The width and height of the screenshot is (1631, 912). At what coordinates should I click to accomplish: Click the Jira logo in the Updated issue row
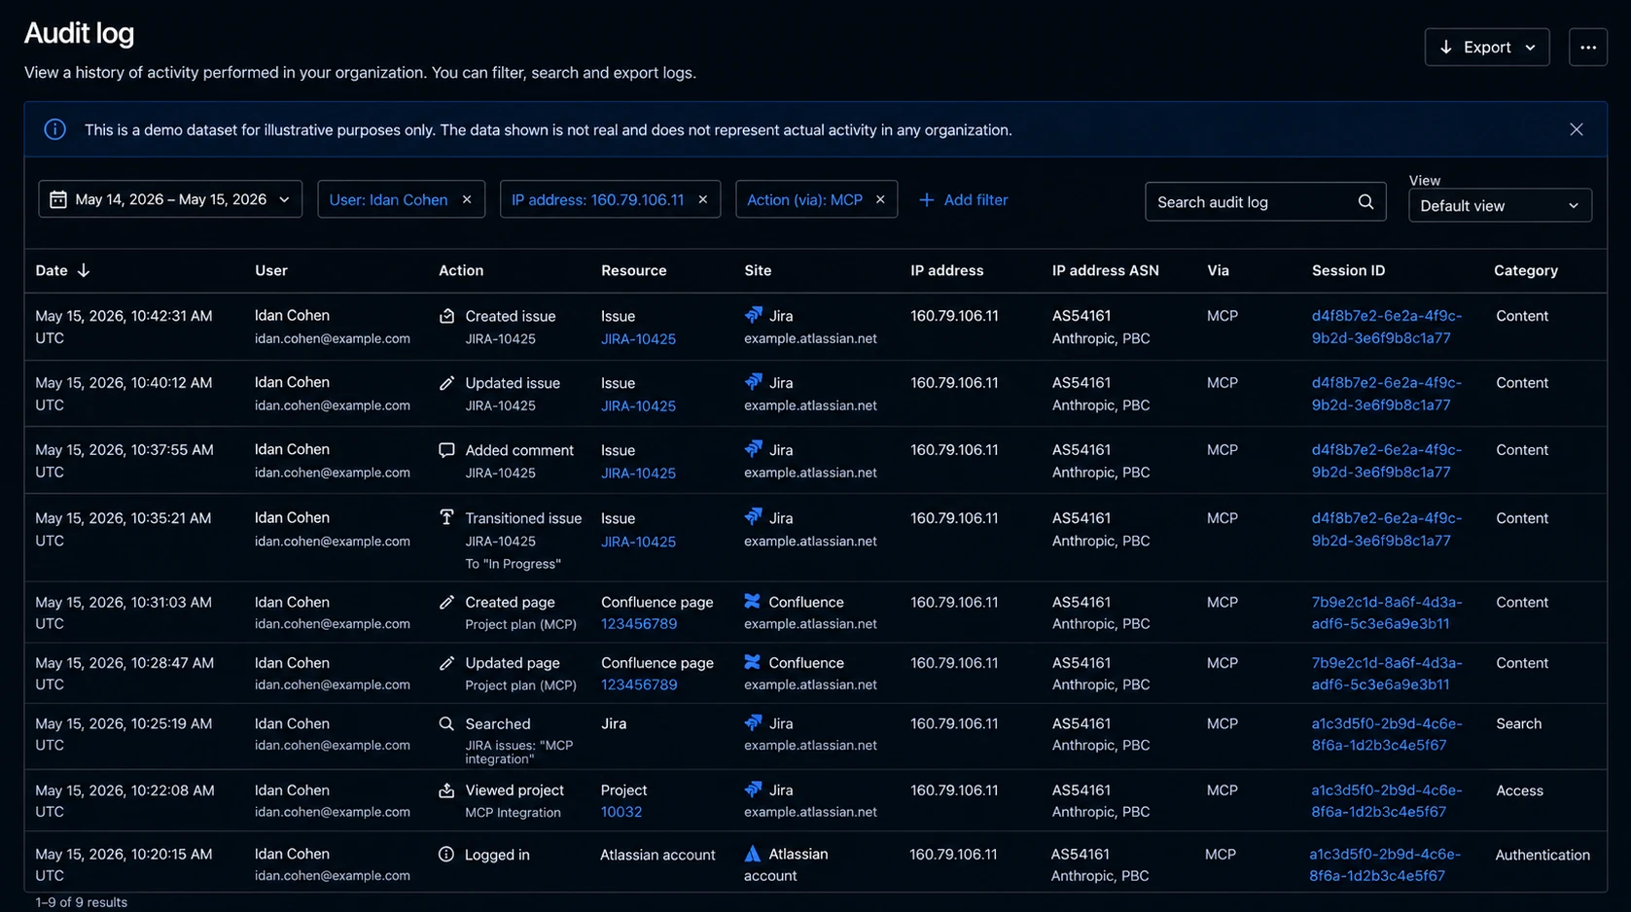(x=753, y=382)
